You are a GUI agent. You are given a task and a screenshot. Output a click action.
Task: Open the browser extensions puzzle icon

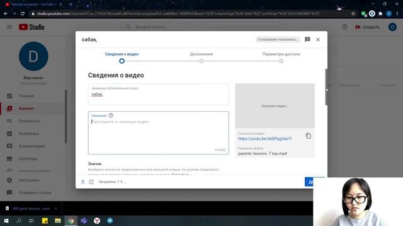coord(380,14)
